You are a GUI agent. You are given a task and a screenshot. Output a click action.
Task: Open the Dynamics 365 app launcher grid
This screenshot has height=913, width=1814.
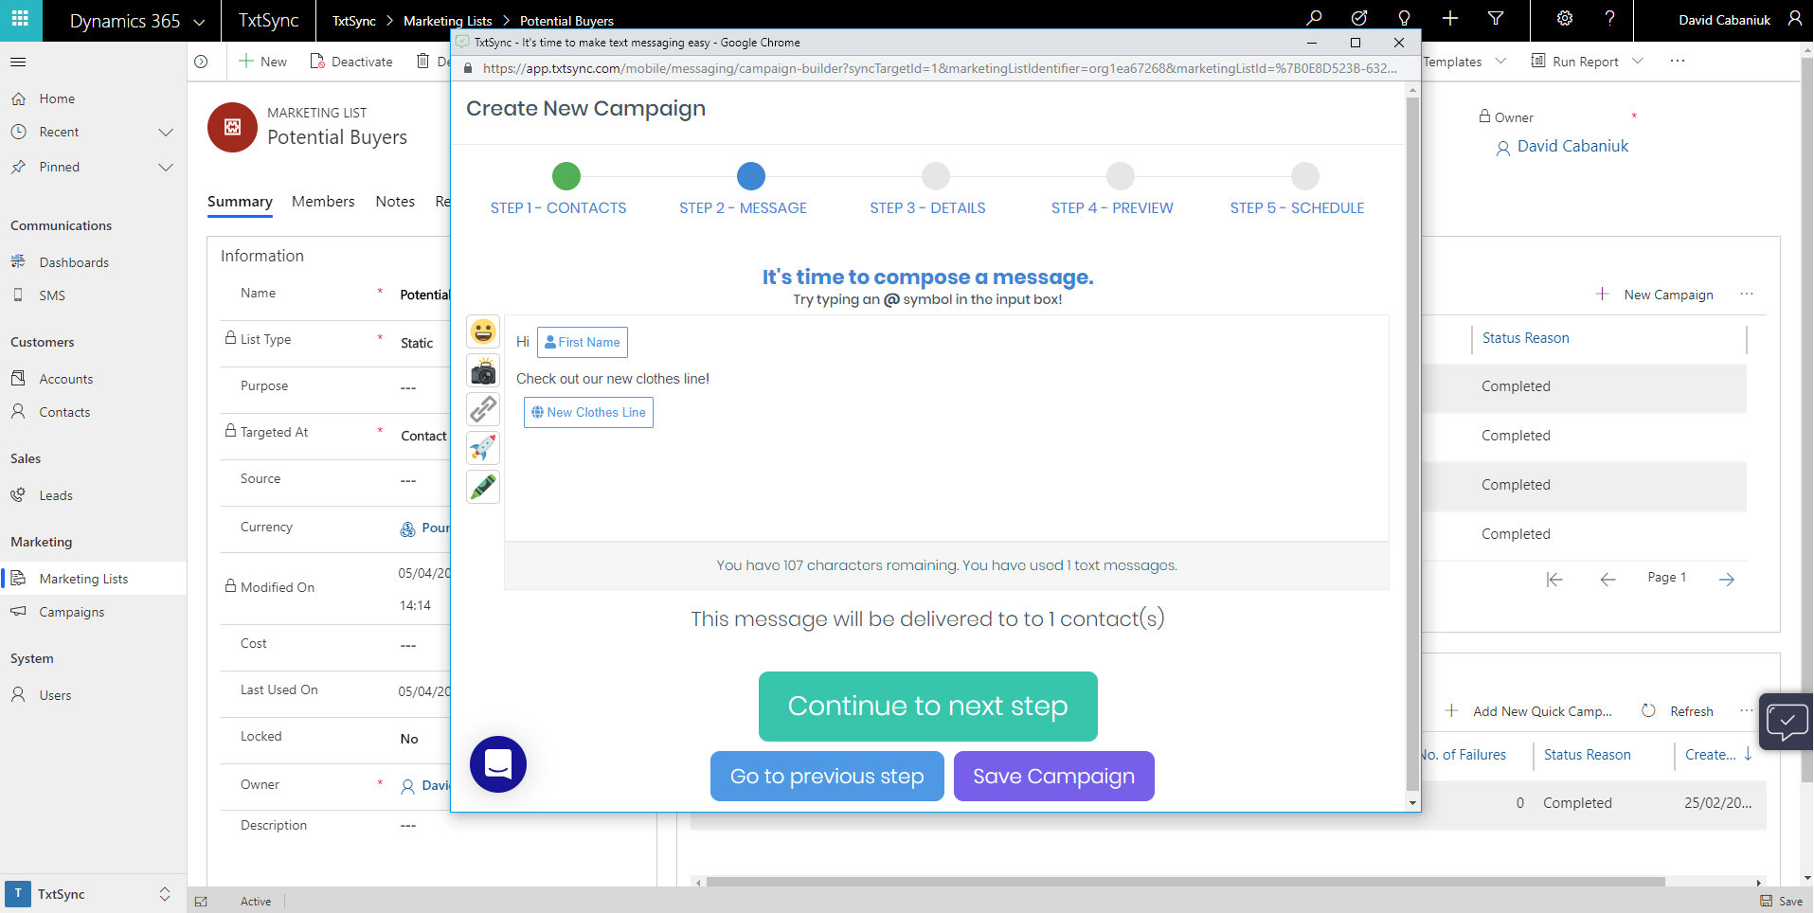tap(20, 20)
